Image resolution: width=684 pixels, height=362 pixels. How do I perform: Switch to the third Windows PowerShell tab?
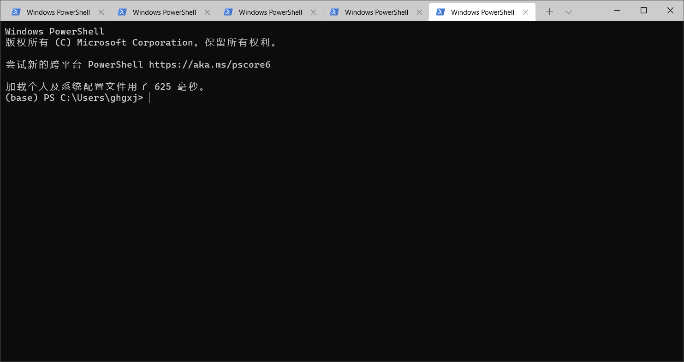pyautogui.click(x=270, y=12)
